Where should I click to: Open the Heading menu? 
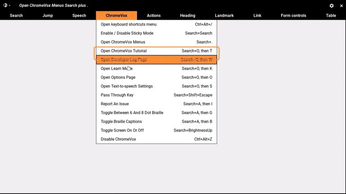click(187, 16)
